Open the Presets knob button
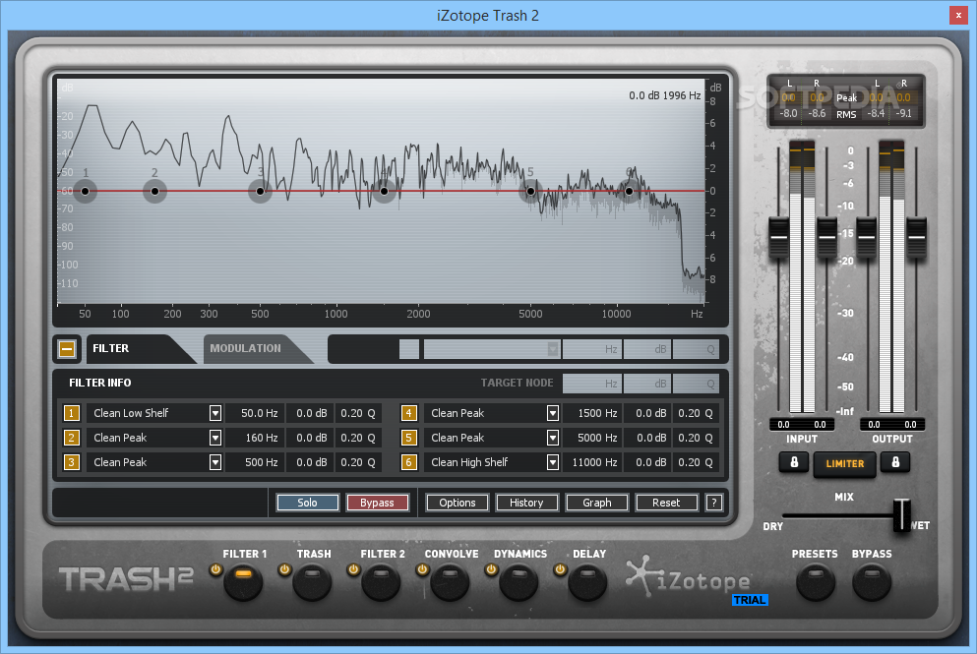The height and width of the screenshot is (654, 977). click(x=815, y=582)
